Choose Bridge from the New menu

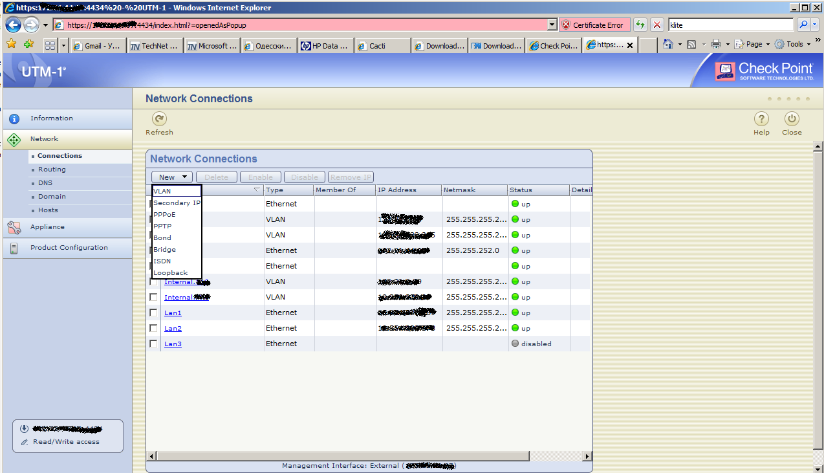(177, 249)
